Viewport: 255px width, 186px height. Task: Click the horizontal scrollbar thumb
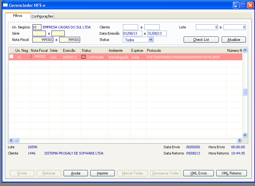point(17,140)
